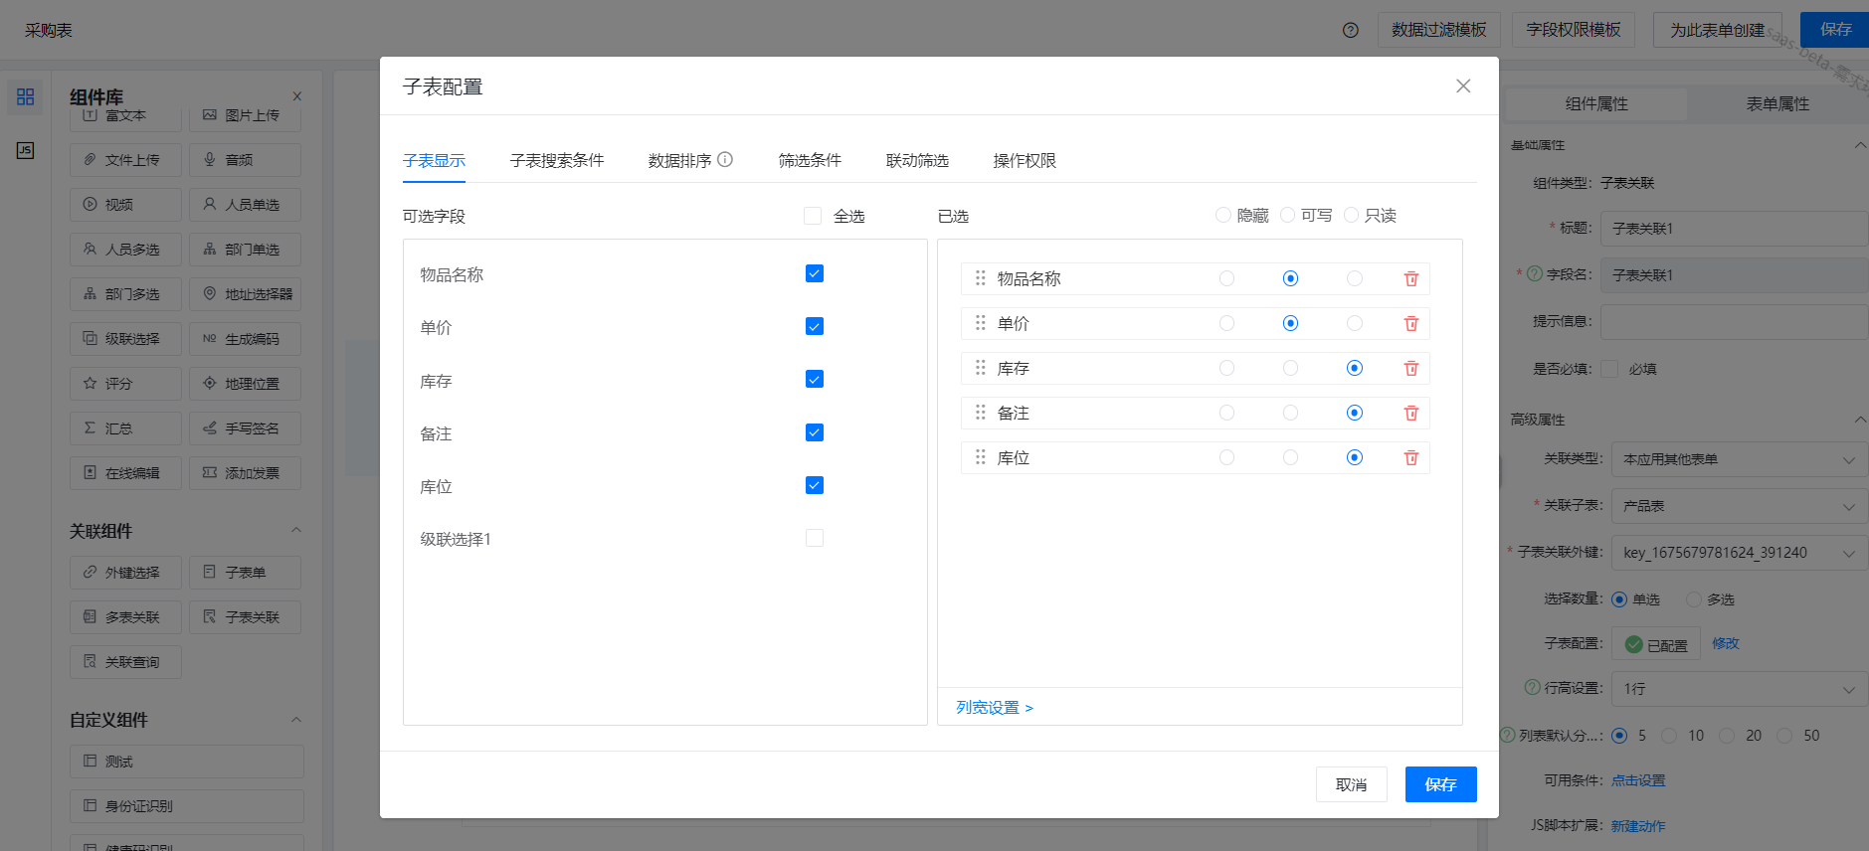
Task: Collapse 高级属性 section
Action: (1860, 420)
